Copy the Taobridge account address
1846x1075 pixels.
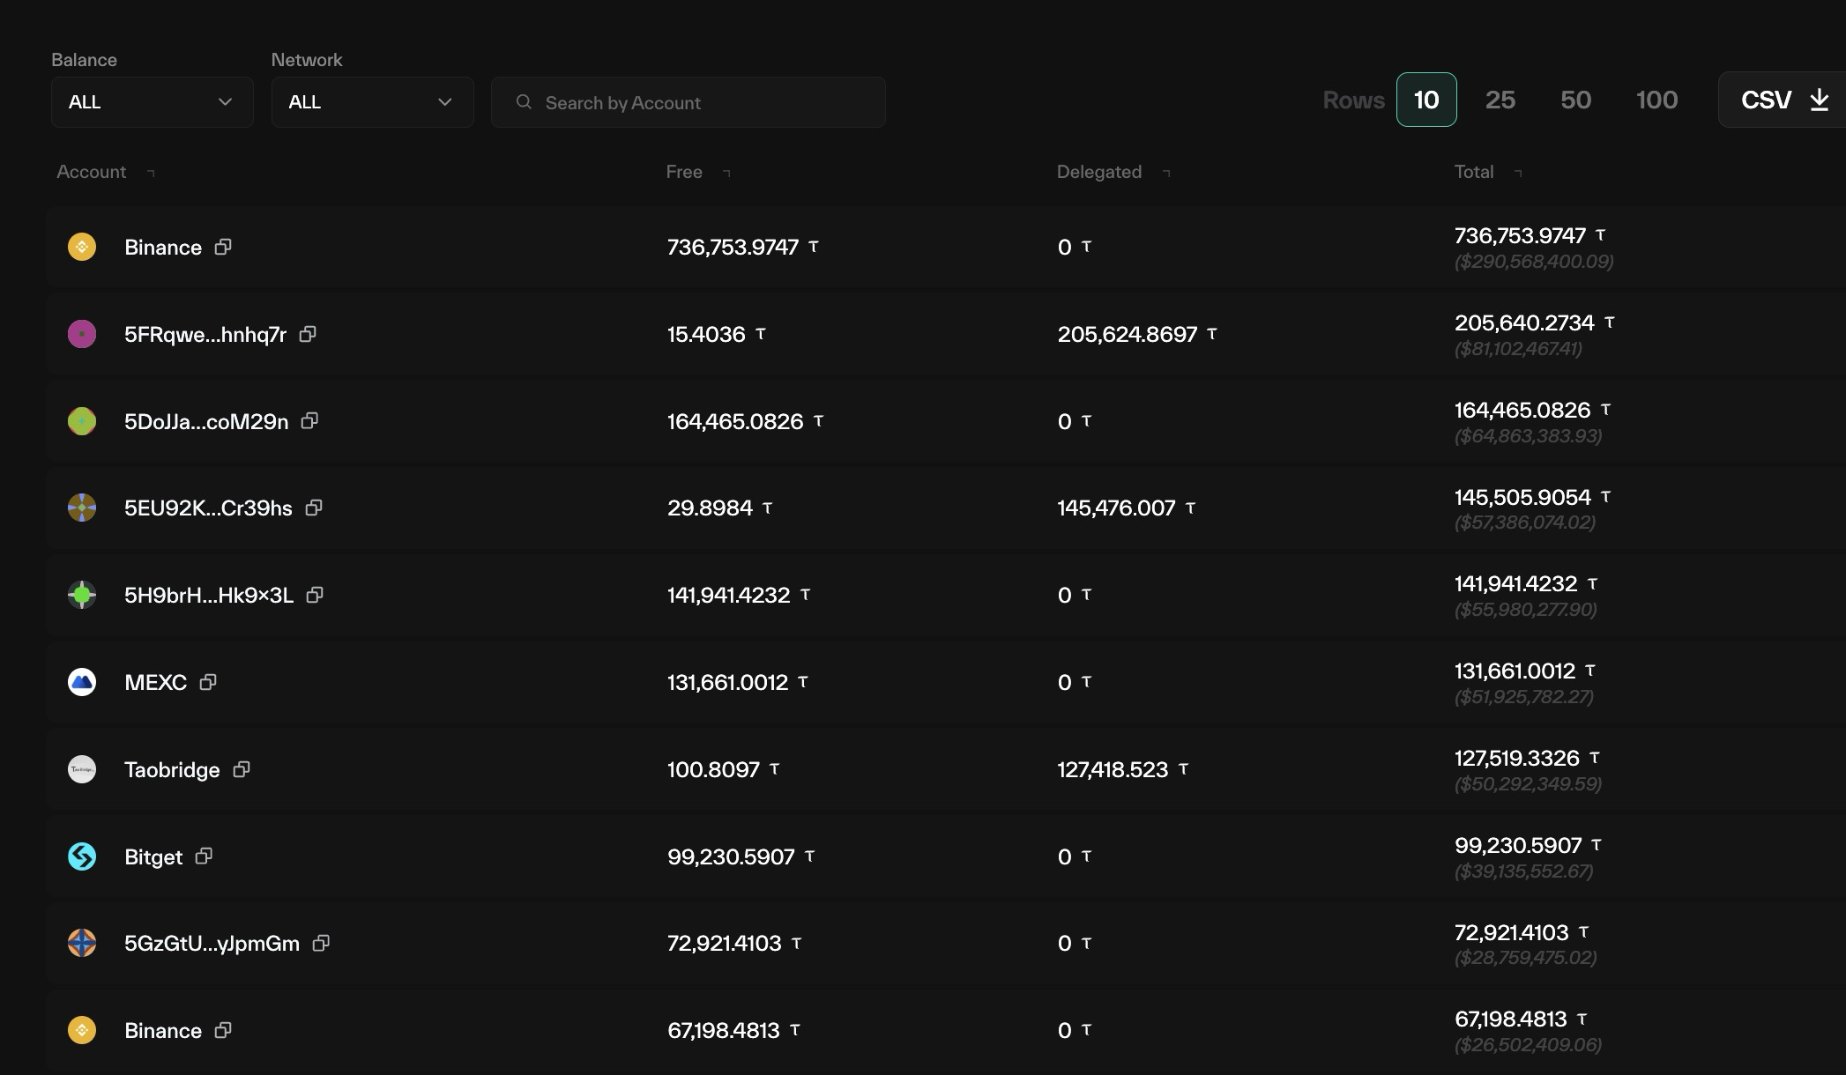pyautogui.click(x=242, y=769)
